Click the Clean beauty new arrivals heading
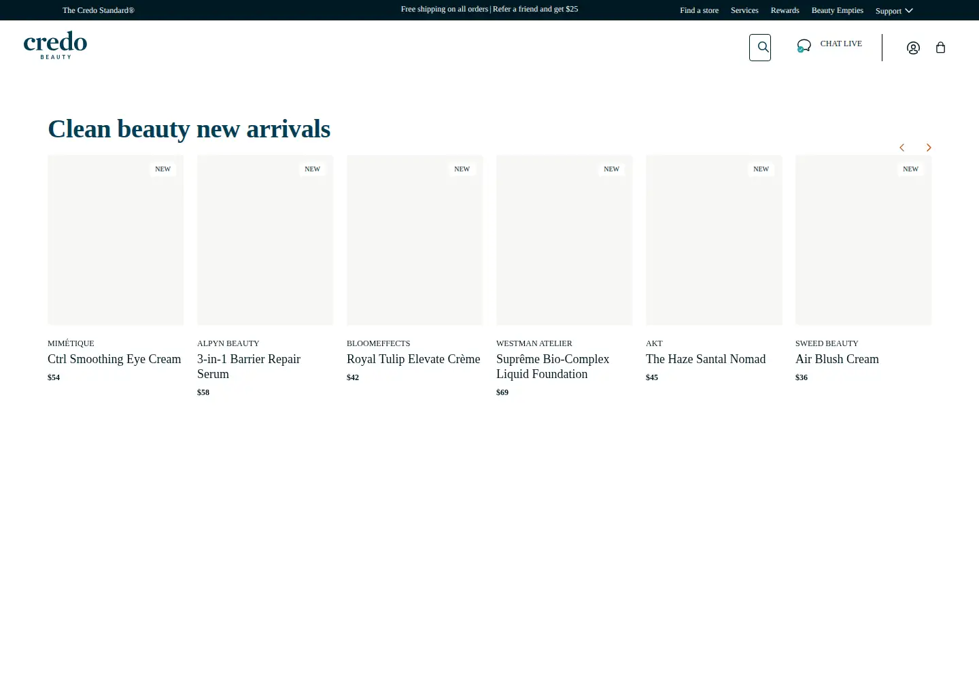 189,129
